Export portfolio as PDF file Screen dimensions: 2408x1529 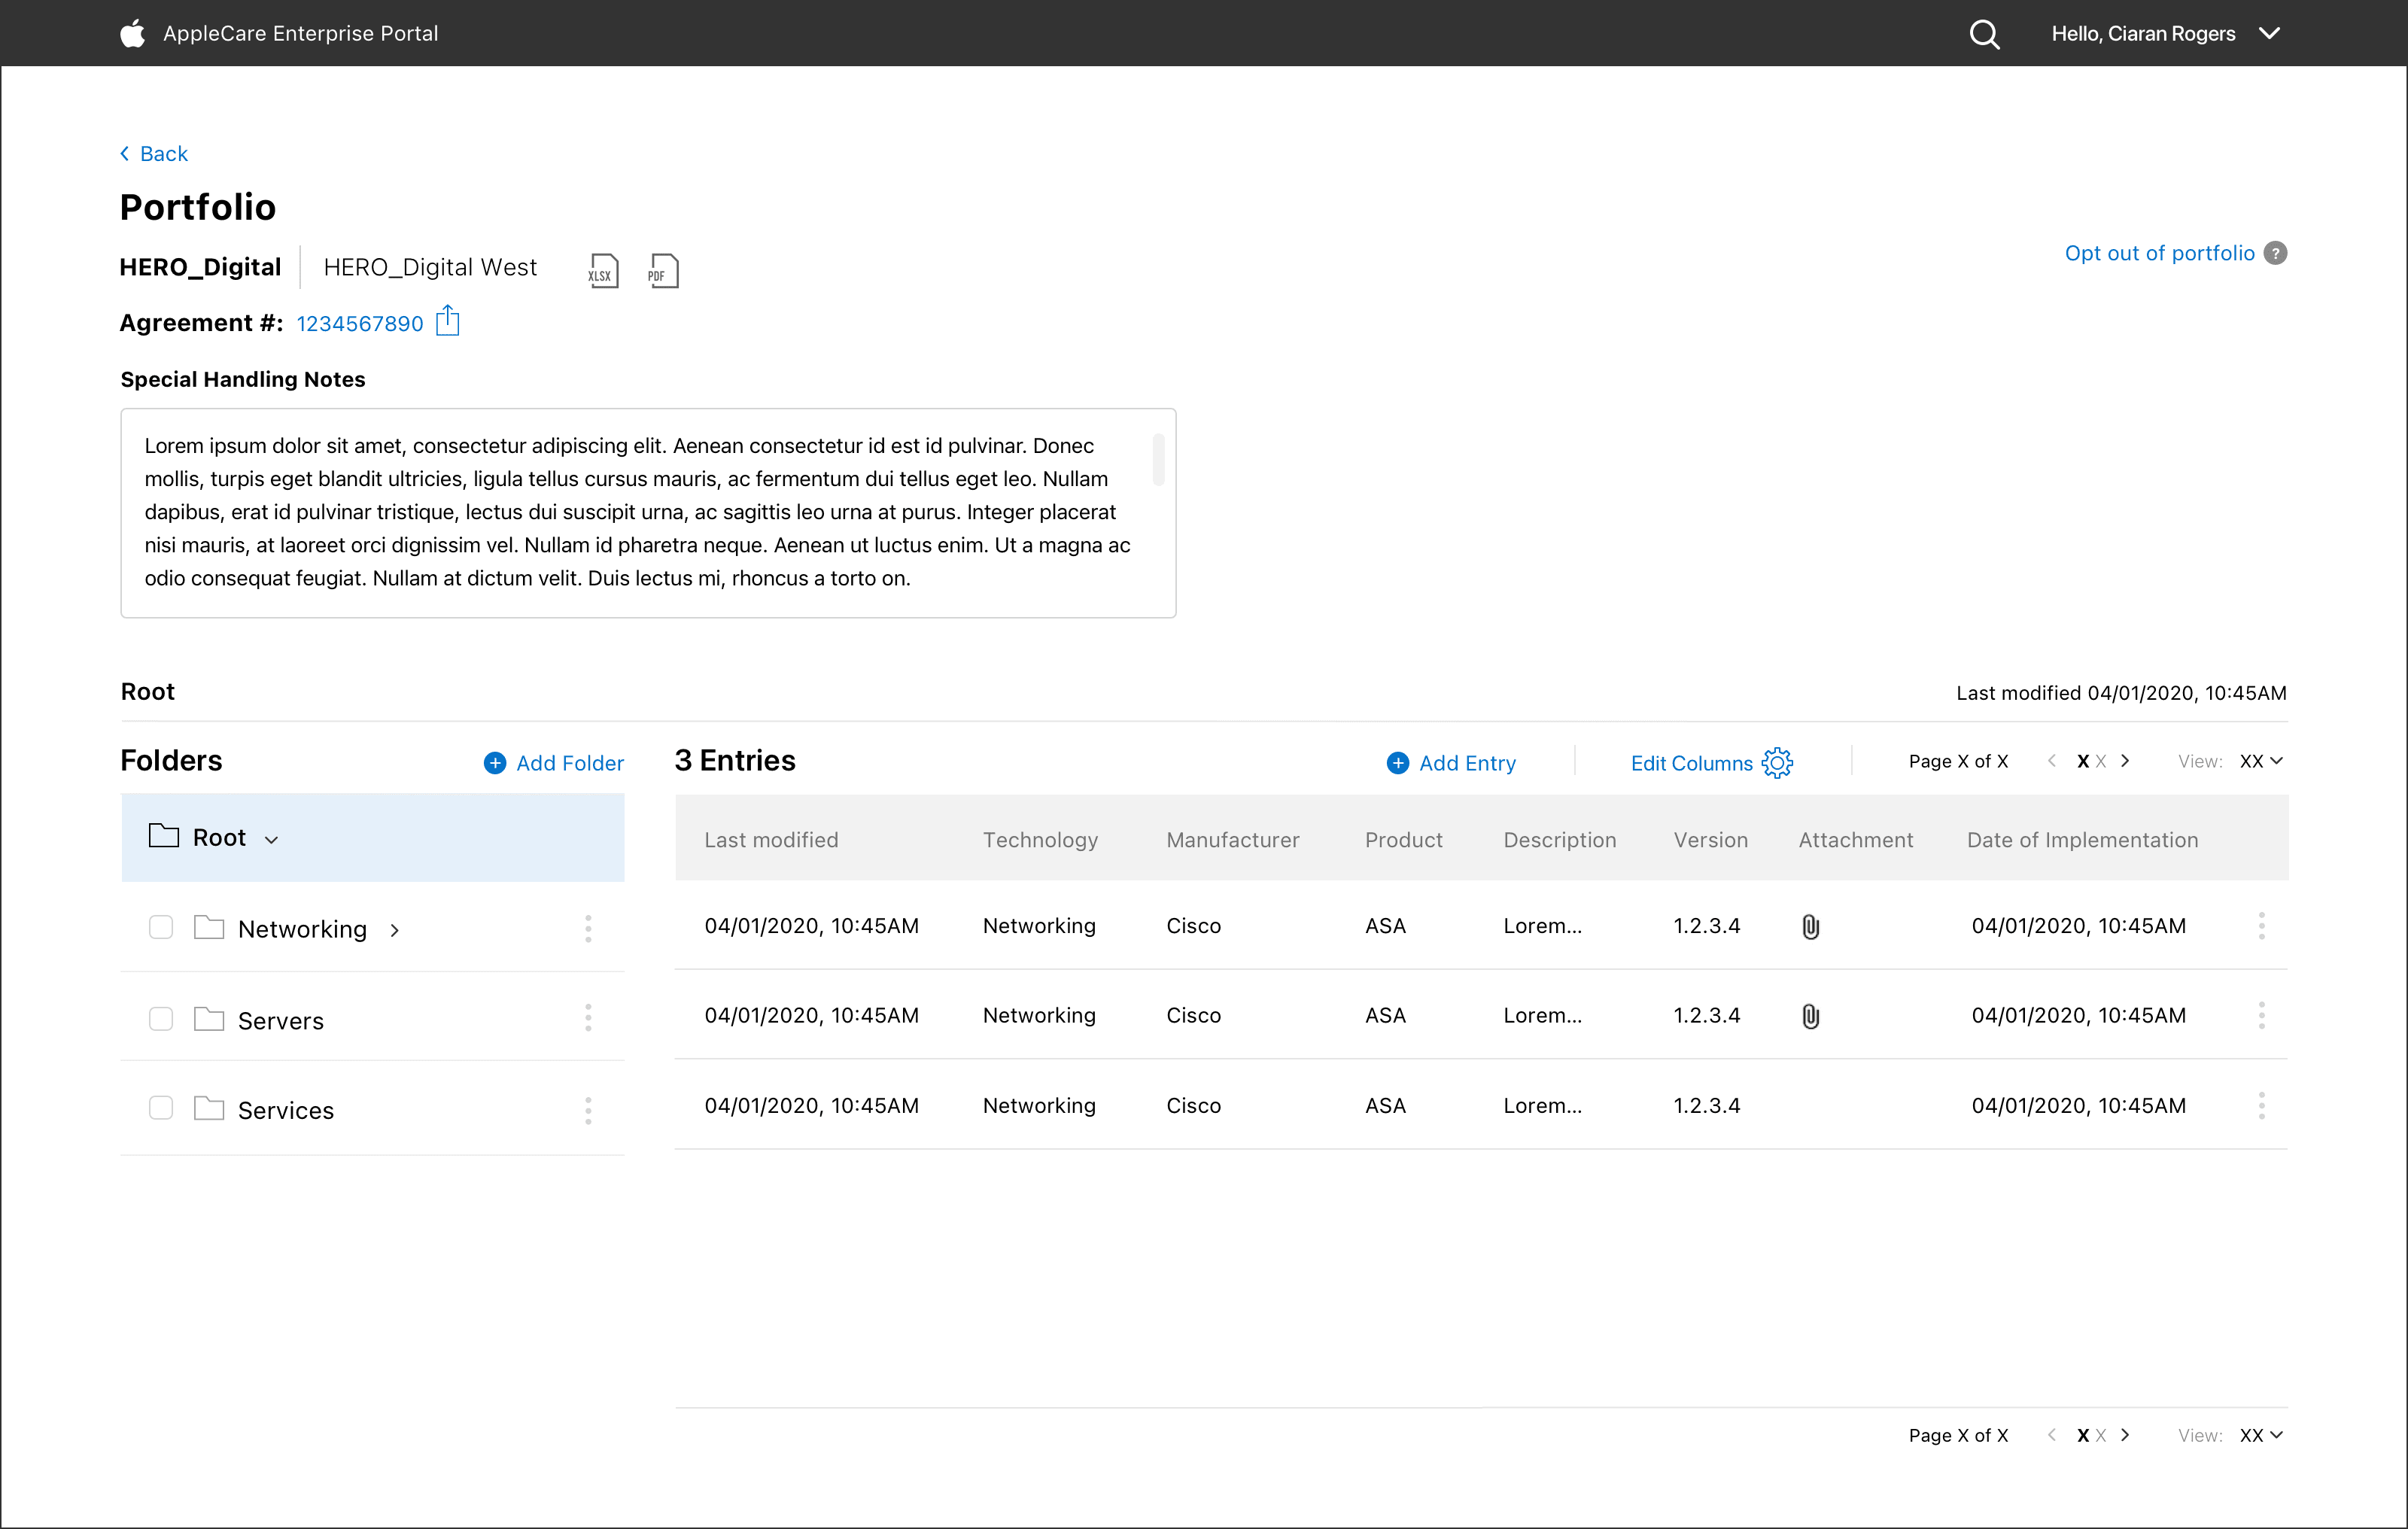pyautogui.click(x=663, y=271)
